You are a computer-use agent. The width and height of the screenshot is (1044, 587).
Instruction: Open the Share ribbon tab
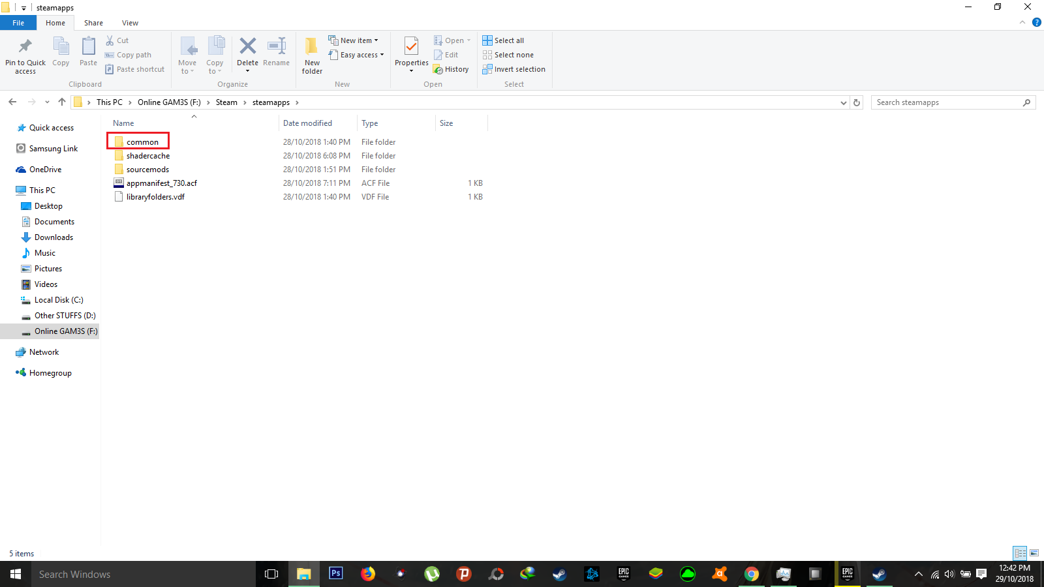click(93, 22)
